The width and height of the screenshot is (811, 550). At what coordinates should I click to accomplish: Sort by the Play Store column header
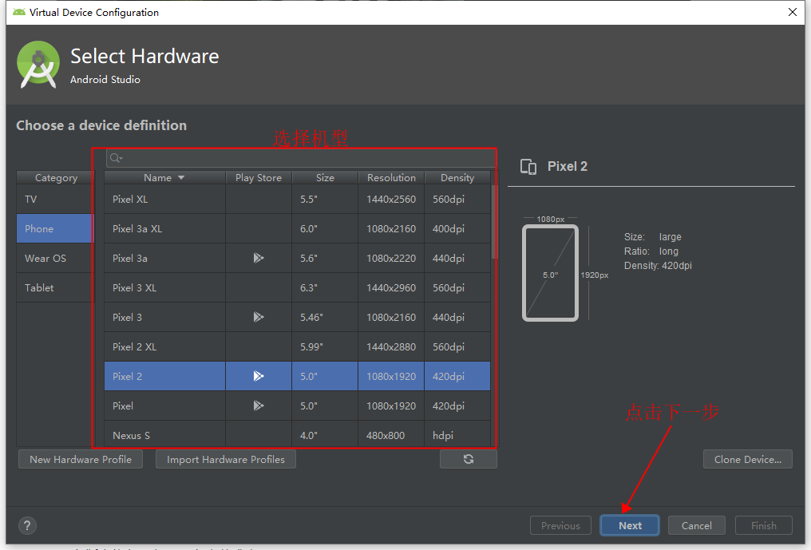click(259, 177)
